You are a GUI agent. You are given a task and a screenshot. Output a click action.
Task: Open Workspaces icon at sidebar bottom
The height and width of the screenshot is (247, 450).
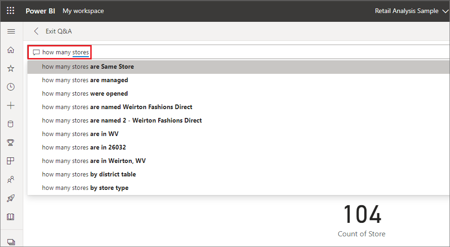tap(11, 242)
